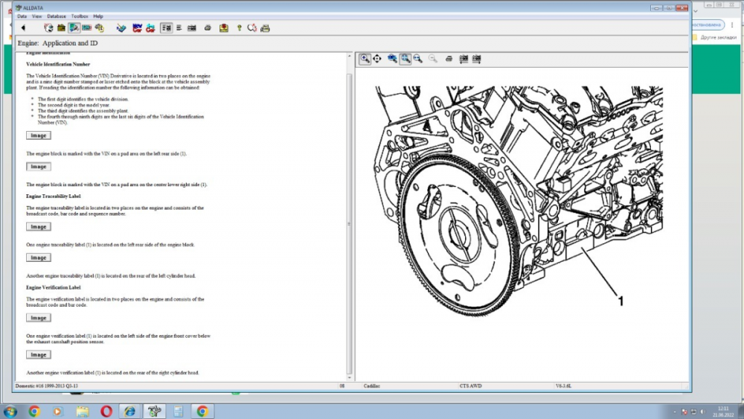Click Image button under Engine Traceability Label description
This screenshot has width=744, height=419.
(x=39, y=227)
